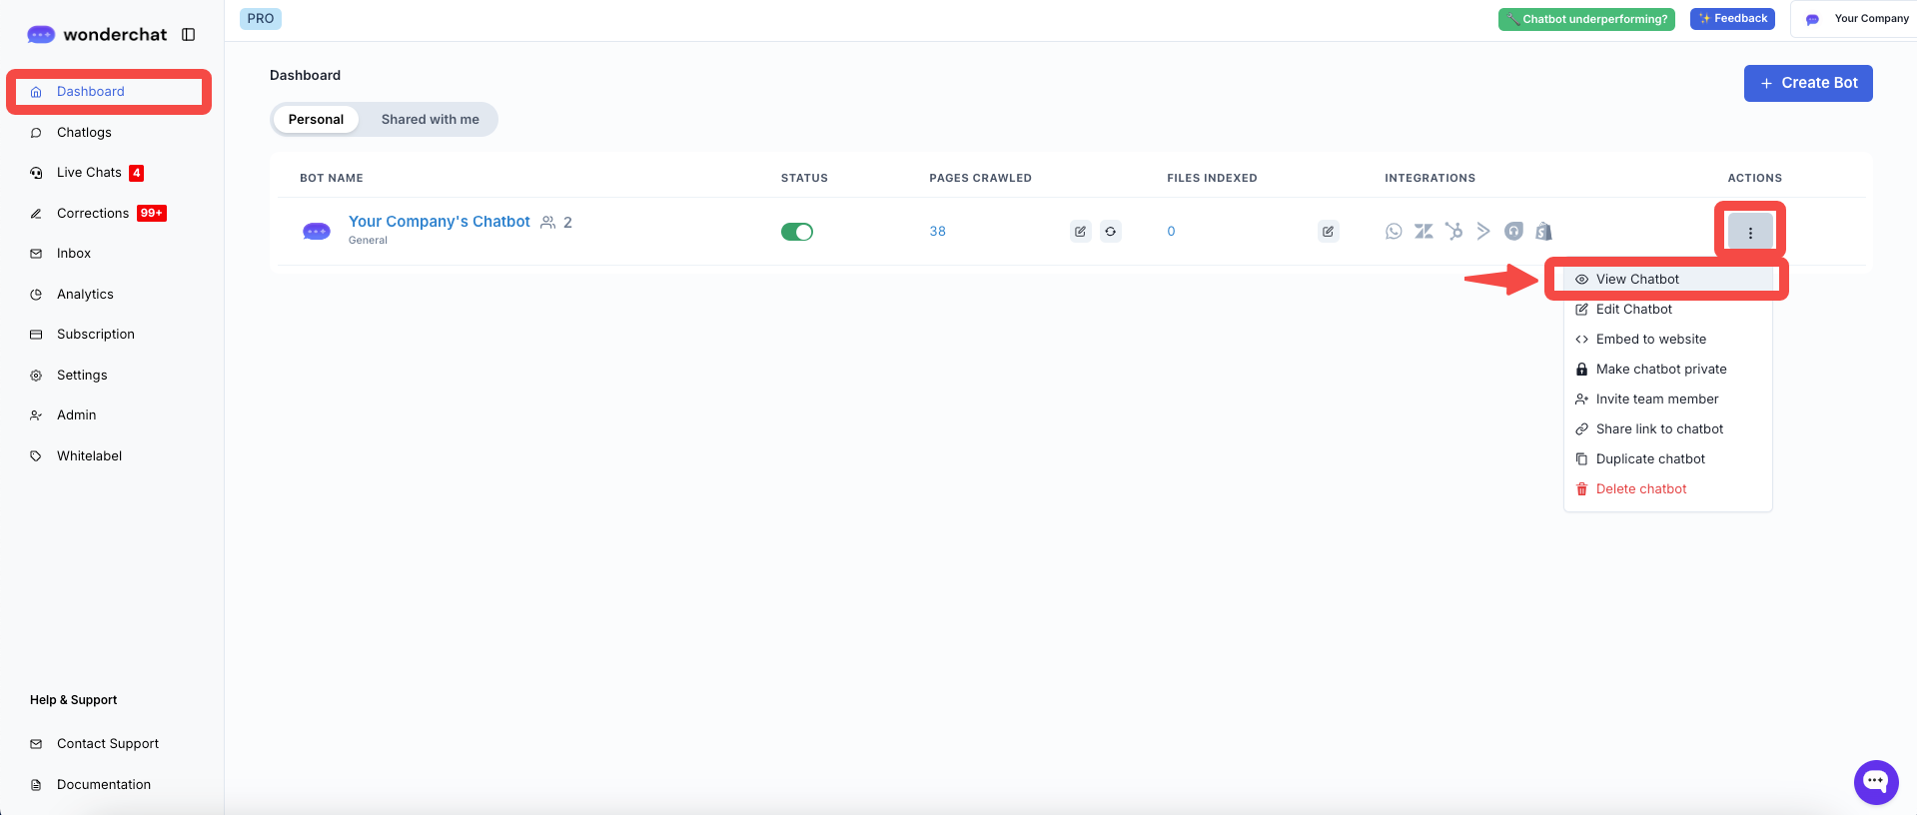Click the re-crawl pages refresh icon
The image size is (1917, 815).
[x=1110, y=232]
